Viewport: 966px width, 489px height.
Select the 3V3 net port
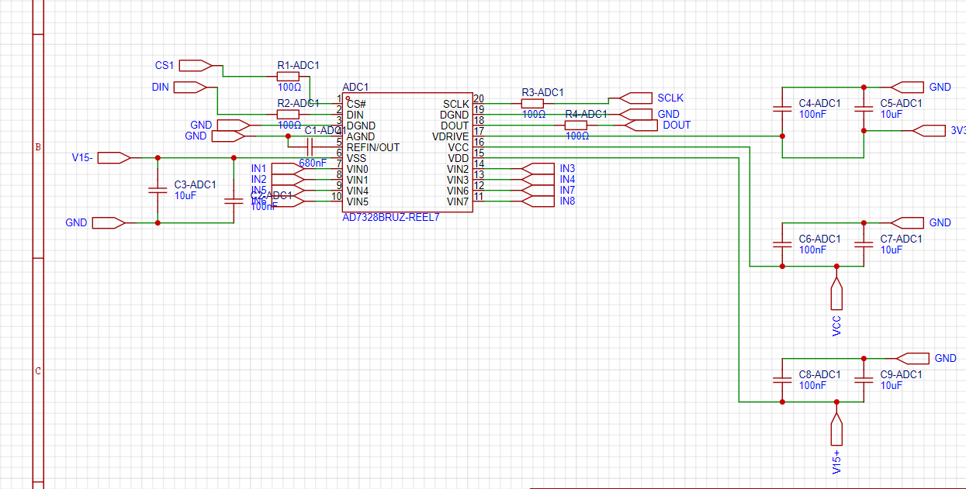click(930, 131)
